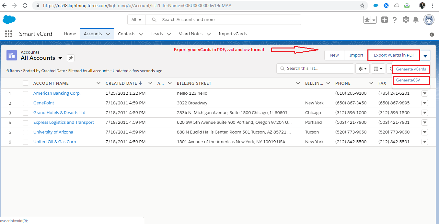Open the Global Actions plus icon
Screen dimensions: 439x224
[x=385, y=20]
